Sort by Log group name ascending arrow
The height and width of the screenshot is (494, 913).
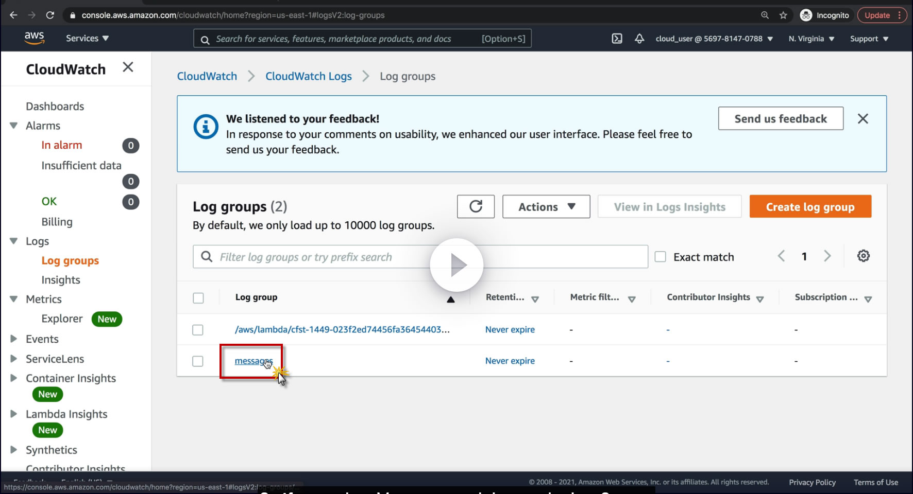(451, 299)
